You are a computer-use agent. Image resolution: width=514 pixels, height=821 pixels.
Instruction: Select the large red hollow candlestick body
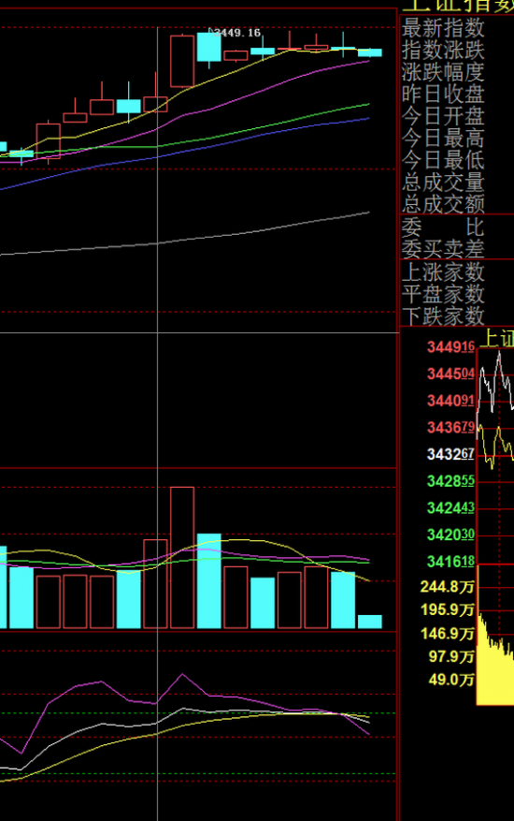182,61
